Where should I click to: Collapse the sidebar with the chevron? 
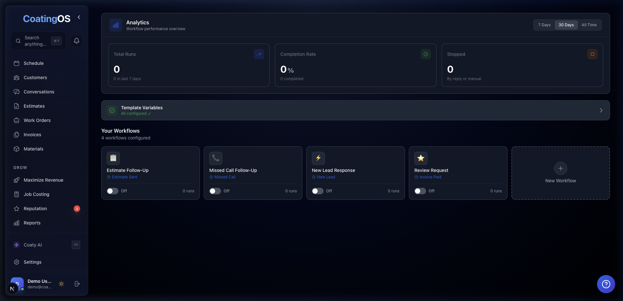pyautogui.click(x=79, y=17)
